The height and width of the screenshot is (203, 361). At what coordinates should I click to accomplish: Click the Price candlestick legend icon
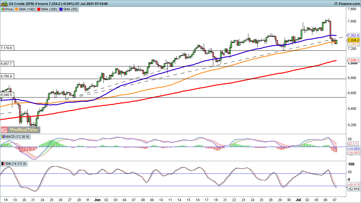3,10
